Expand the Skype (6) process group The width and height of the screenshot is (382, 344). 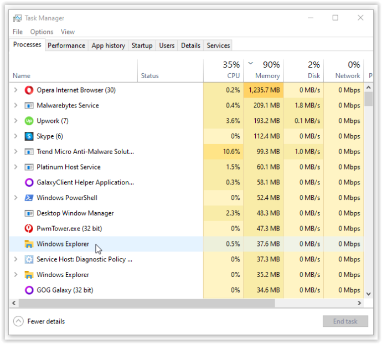click(x=16, y=136)
